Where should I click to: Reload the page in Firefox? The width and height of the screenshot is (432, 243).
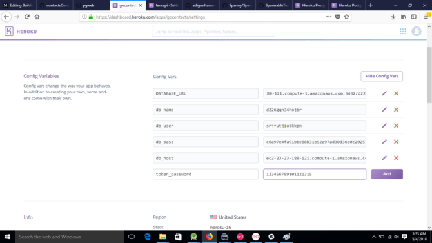click(26, 17)
